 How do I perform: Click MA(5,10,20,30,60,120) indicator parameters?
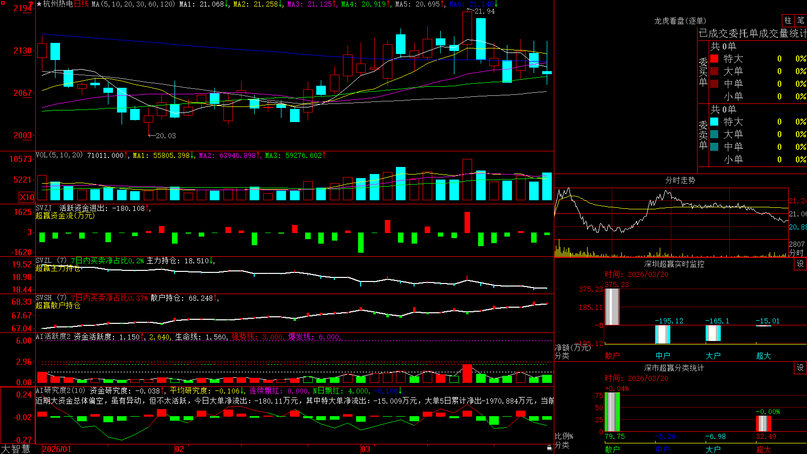coord(133,4)
